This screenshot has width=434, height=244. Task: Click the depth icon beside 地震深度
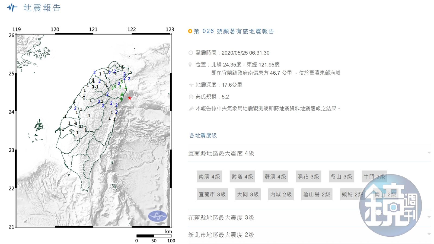coord(191,85)
